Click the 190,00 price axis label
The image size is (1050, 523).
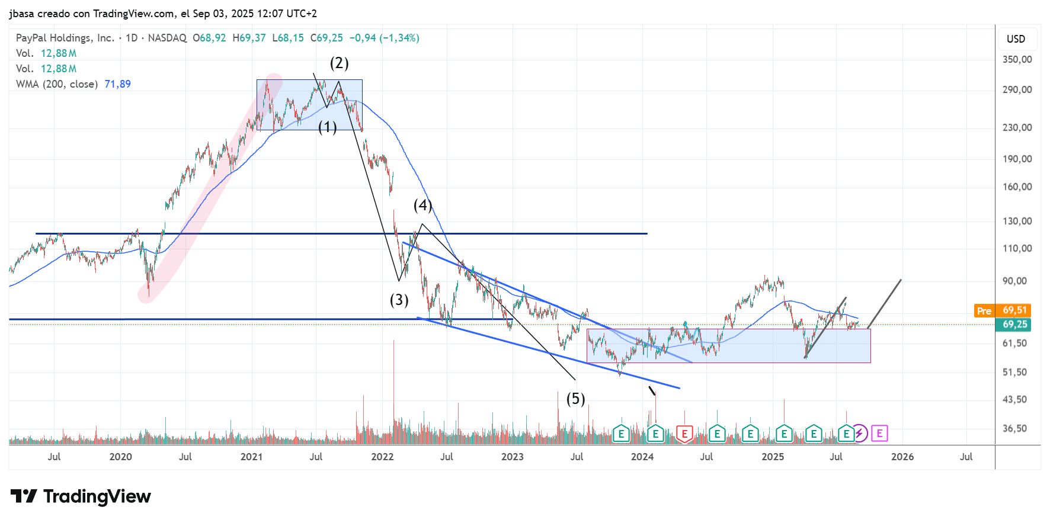click(1017, 159)
